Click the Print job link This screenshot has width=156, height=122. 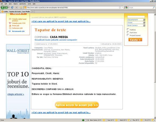click(x=16, y=26)
